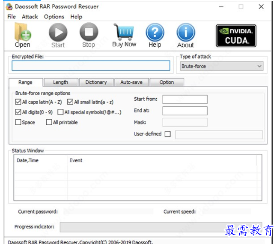Screen dimensions: 277x244
Task: Switch to the Option tab
Action: (167, 82)
